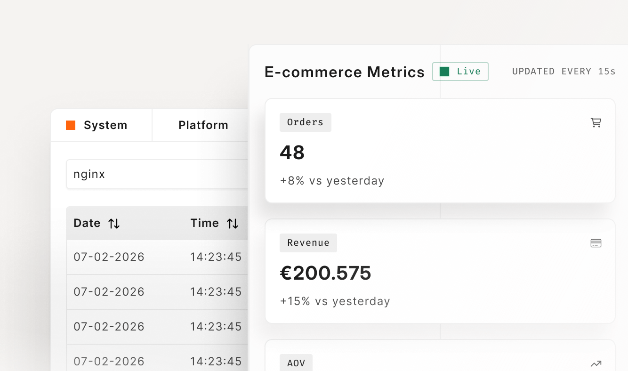
Task: Sort the table by Date arrows
Action: pos(114,224)
